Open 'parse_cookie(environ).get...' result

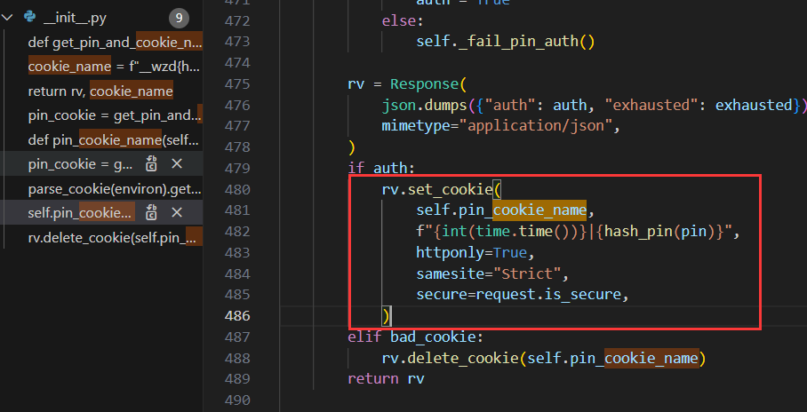pyautogui.click(x=114, y=189)
